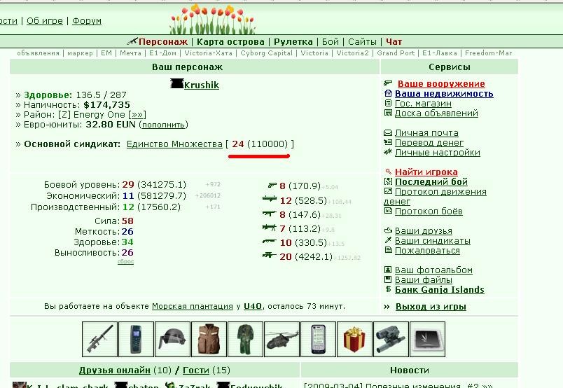Click the floppy icon beside Ваши файлы
The height and width of the screenshot is (388, 563).
[388, 279]
